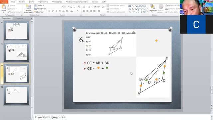Screen dimensions: 213x120
Task: Select slide 9 thumbnail
Action: pos(16,52)
